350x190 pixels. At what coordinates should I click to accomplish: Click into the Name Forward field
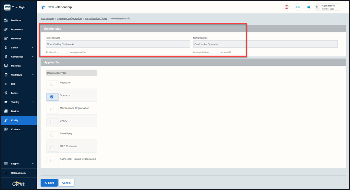[118, 44]
